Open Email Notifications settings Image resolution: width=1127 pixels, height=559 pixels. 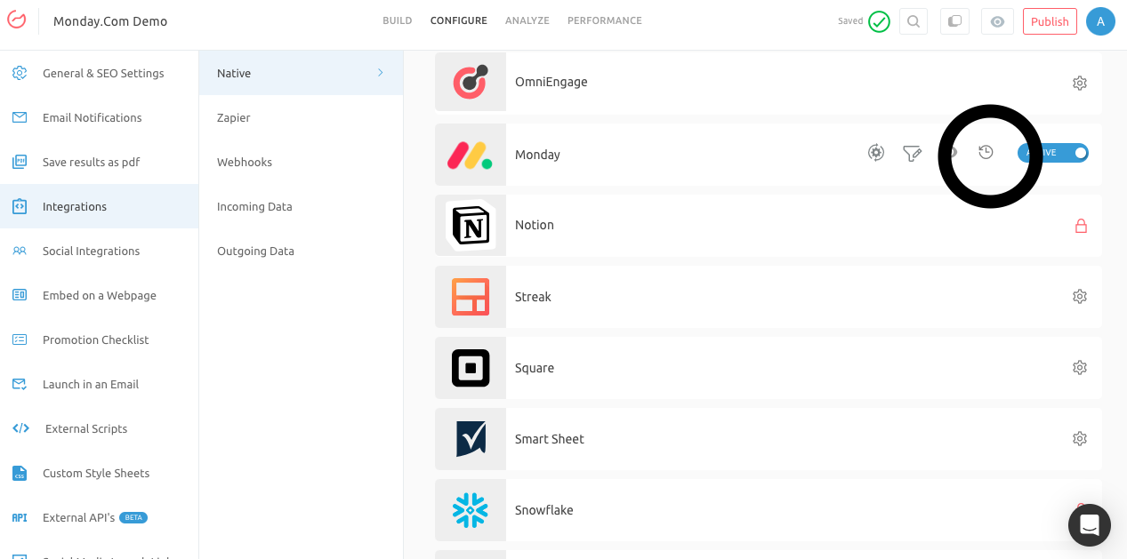click(99, 117)
